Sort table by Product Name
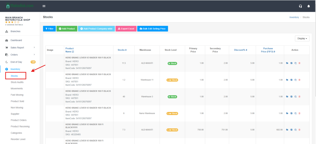The image size is (316, 144). click(x=69, y=50)
